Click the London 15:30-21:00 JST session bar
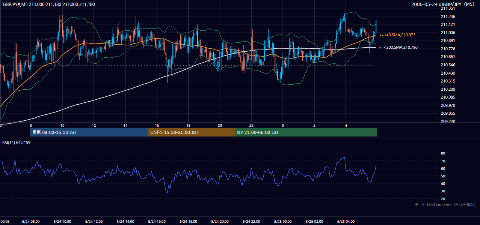 point(192,132)
